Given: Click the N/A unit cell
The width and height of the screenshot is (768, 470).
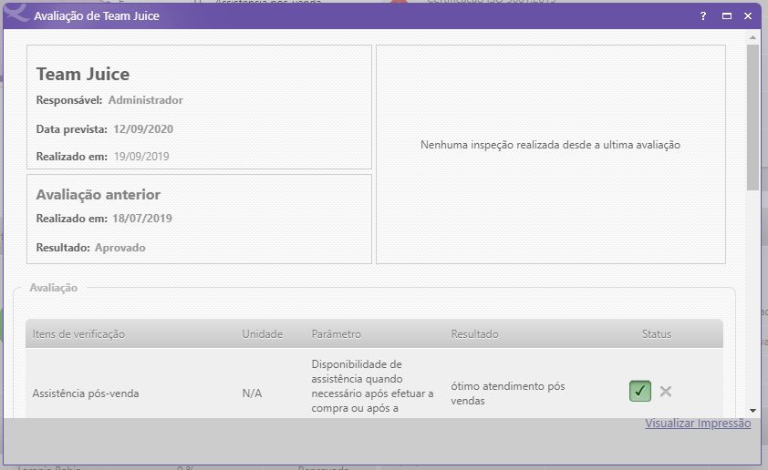Looking at the screenshot, I should click(252, 393).
